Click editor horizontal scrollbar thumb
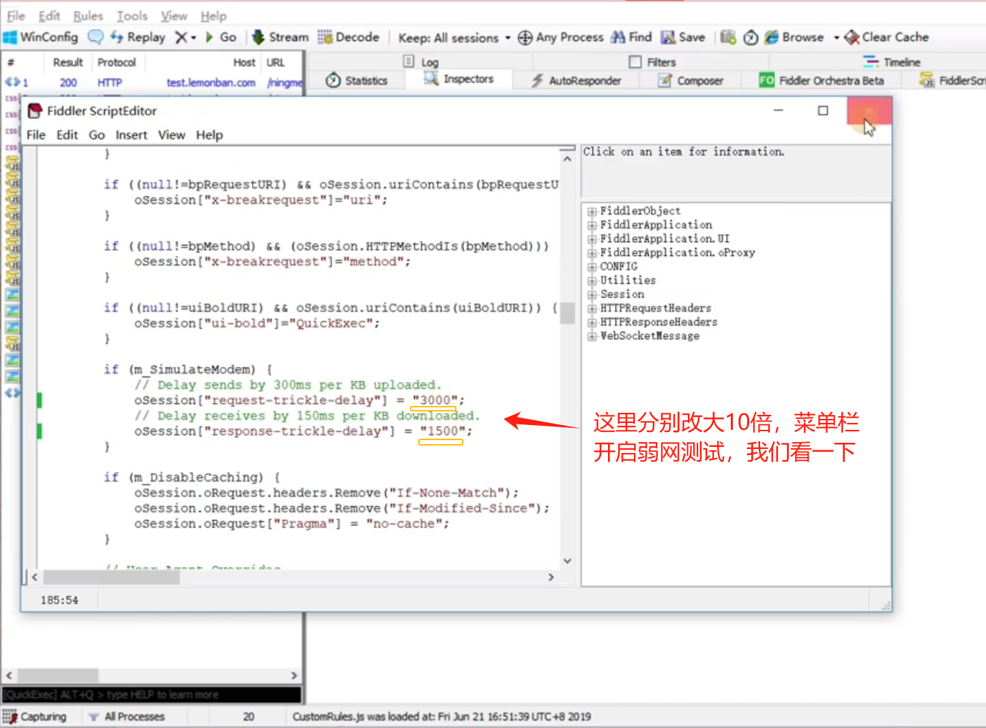This screenshot has width=986, height=728. coord(111,577)
